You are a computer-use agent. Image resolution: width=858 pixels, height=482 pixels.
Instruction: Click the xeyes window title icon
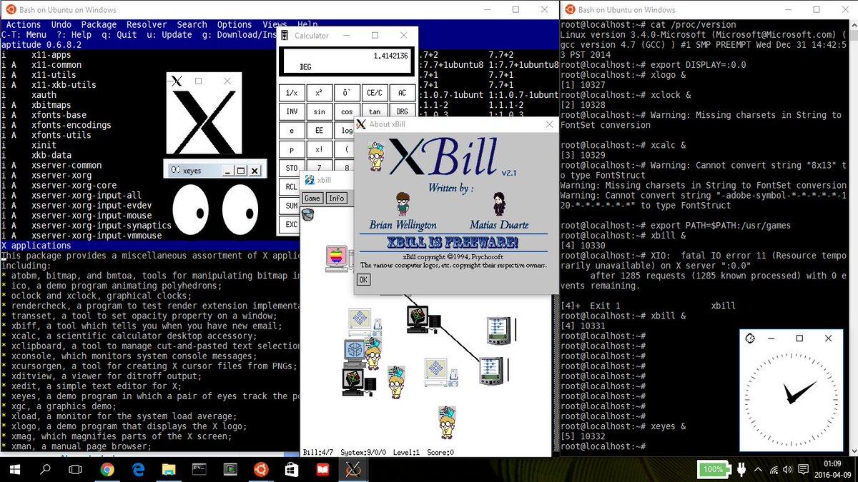coord(175,170)
